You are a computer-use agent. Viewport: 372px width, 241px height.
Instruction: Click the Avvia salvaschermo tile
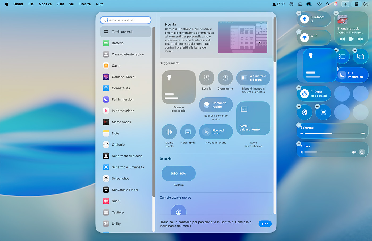click(253, 118)
